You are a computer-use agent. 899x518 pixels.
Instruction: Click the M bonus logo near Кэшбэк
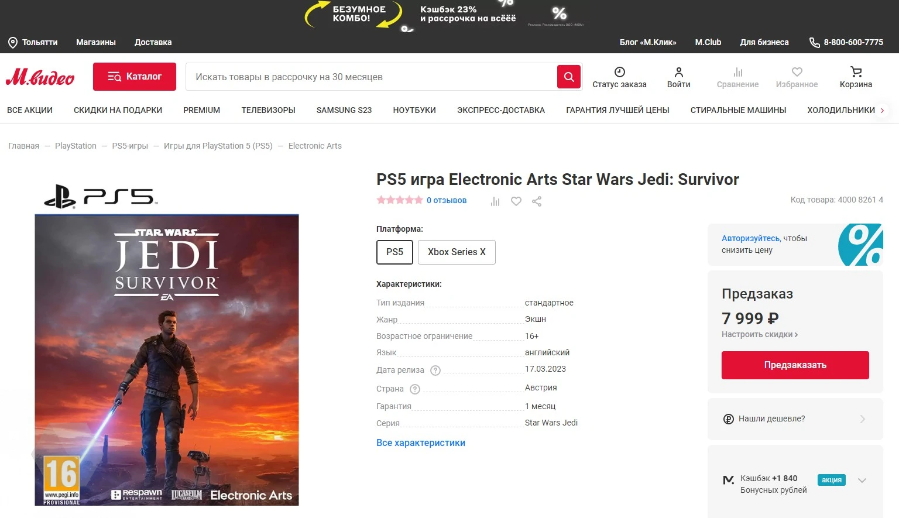tap(729, 480)
